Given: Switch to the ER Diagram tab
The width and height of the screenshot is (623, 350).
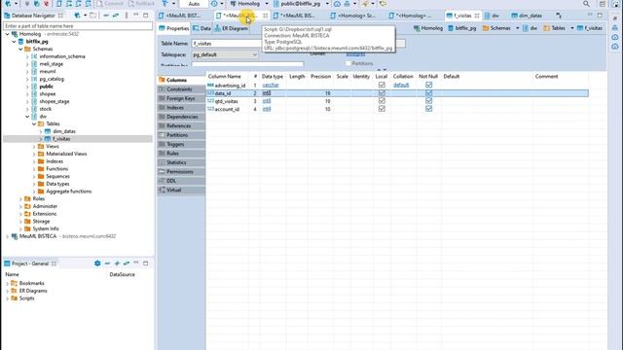Looking at the screenshot, I should [x=231, y=28].
